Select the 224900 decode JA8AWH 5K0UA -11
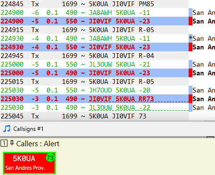Viewport: 215px width, 175px height. [95, 12]
